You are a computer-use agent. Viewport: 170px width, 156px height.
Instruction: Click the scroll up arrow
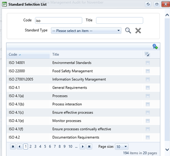167,15
